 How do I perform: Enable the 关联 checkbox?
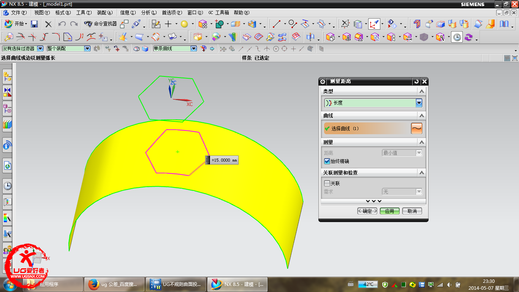[x=327, y=183]
